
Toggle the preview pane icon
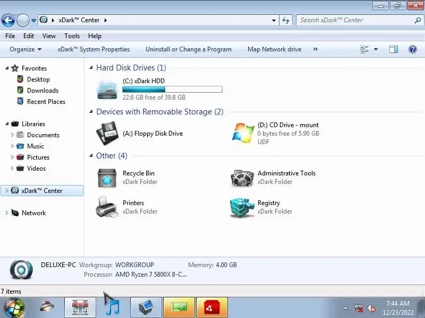pyautogui.click(x=394, y=49)
